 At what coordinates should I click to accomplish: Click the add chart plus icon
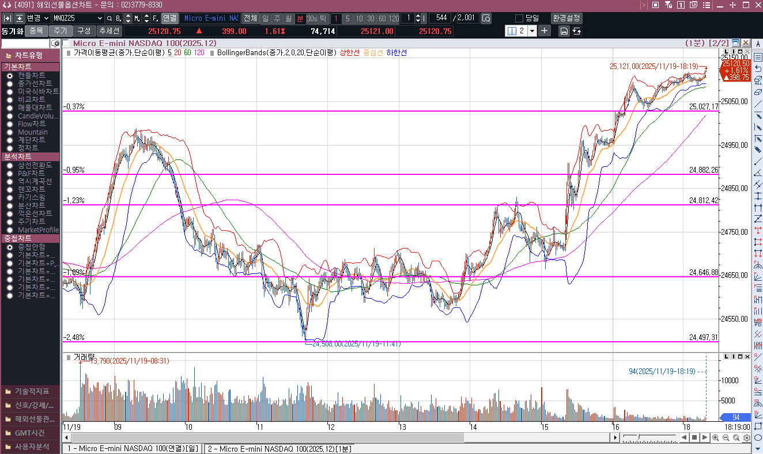click(x=545, y=30)
